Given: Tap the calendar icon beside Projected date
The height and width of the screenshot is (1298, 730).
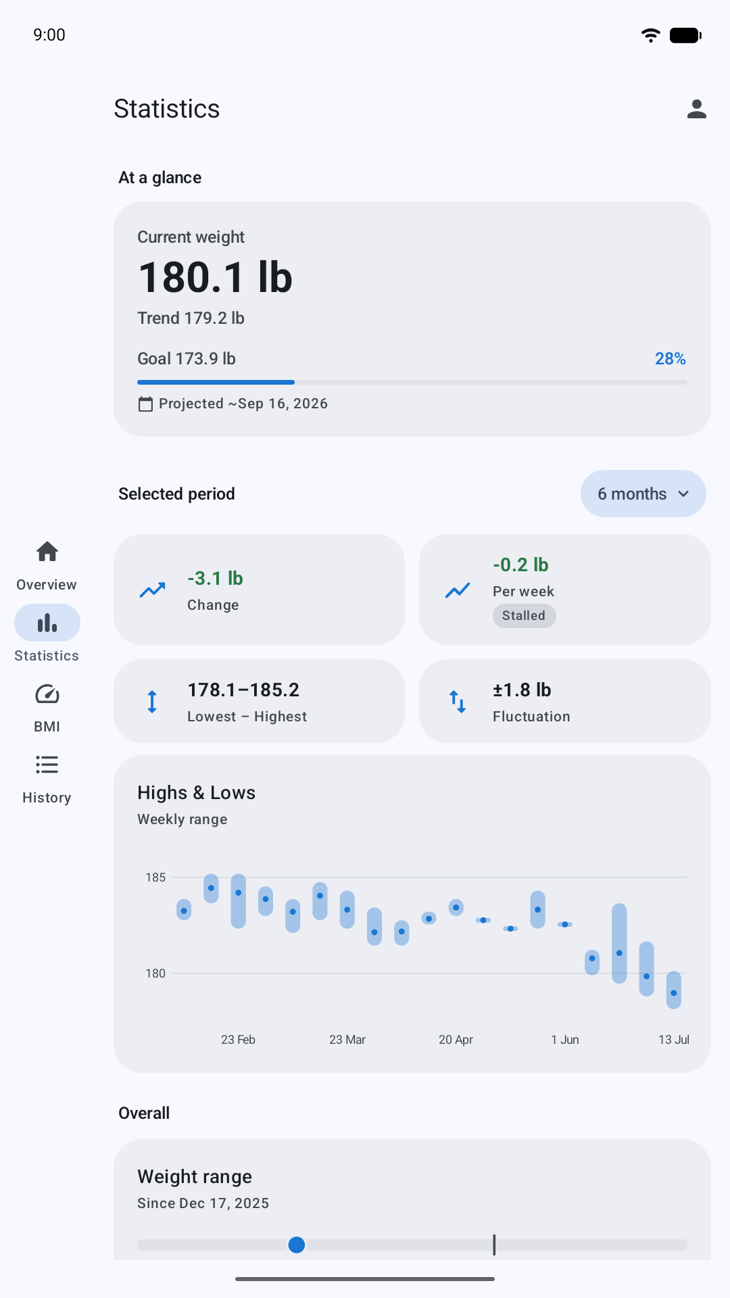Looking at the screenshot, I should 145,404.
